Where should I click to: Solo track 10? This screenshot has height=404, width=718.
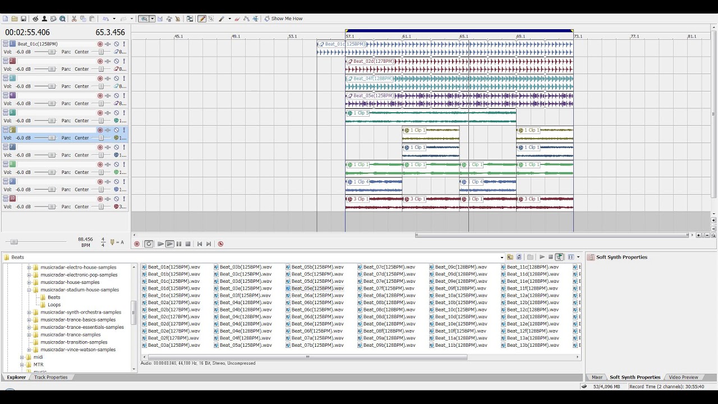(124, 199)
